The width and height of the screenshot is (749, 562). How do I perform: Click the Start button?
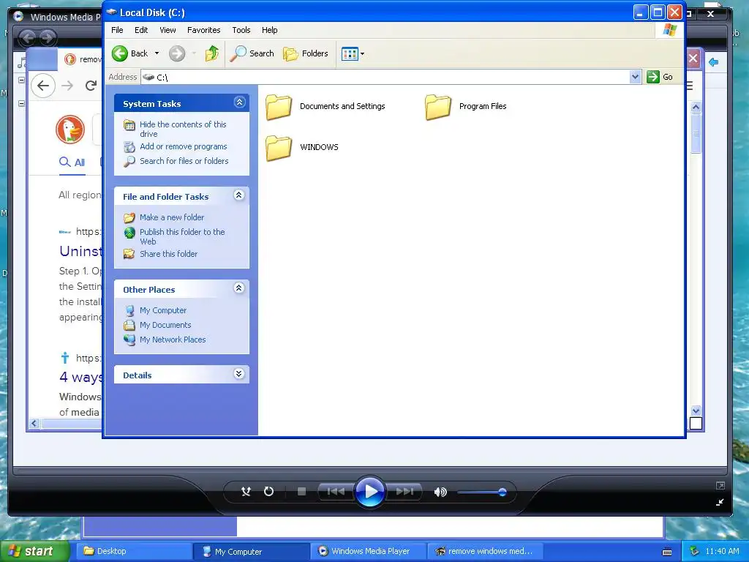point(34,551)
